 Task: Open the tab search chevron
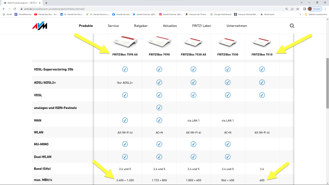pyautogui.click(x=302, y=2)
